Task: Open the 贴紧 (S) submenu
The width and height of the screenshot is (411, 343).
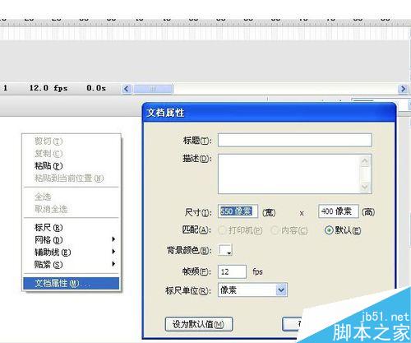Action: click(x=72, y=265)
